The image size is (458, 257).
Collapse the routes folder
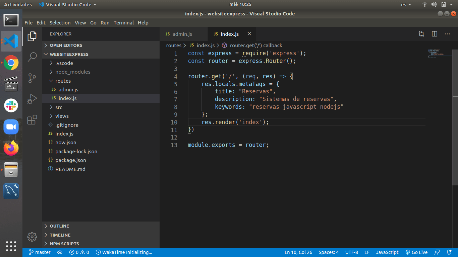[x=63, y=81]
